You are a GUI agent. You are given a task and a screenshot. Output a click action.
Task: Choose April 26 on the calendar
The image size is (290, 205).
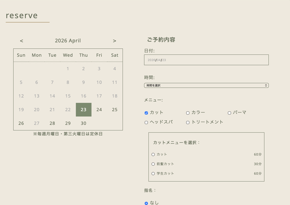click(x=21, y=123)
